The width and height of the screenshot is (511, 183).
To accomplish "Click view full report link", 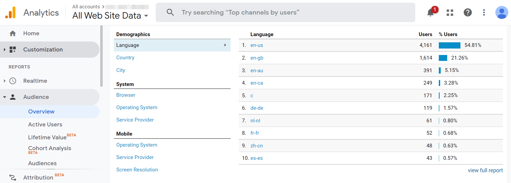I will tap(485, 170).
